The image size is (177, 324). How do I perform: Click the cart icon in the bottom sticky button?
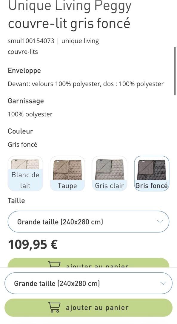[54, 307]
